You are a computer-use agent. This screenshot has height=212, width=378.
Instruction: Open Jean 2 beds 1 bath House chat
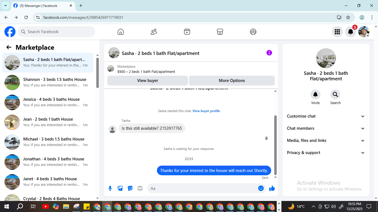pyautogui.click(x=48, y=122)
